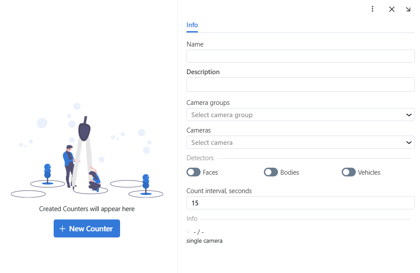Image resolution: width=420 pixels, height=273 pixels.
Task: Select the 'Select camera group' combo box
Action: pos(295,115)
